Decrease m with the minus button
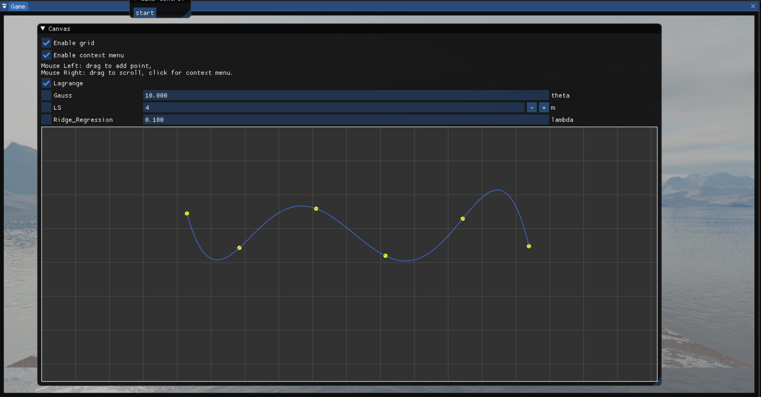The image size is (761, 397). coord(531,108)
